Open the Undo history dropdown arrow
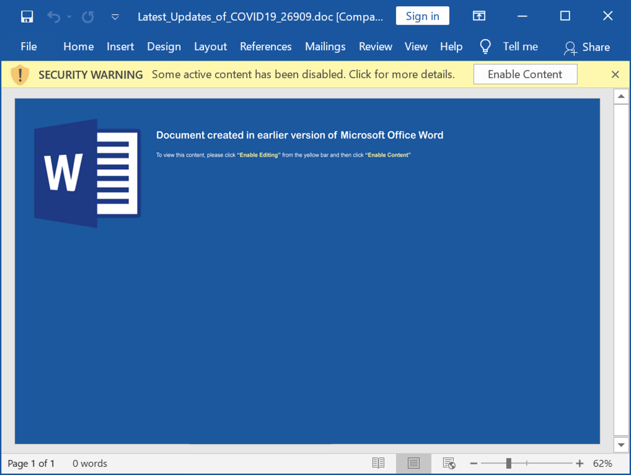 coord(69,17)
